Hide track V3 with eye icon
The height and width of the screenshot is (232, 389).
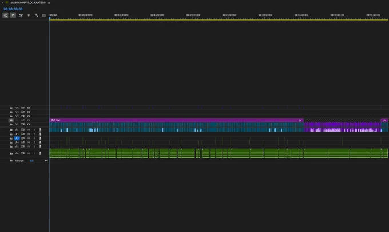29,116
